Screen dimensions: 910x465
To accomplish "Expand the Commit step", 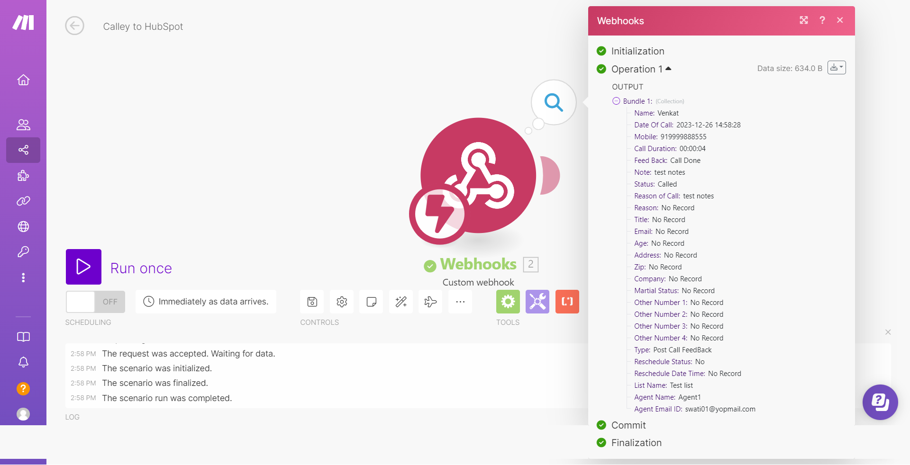I will click(628, 425).
